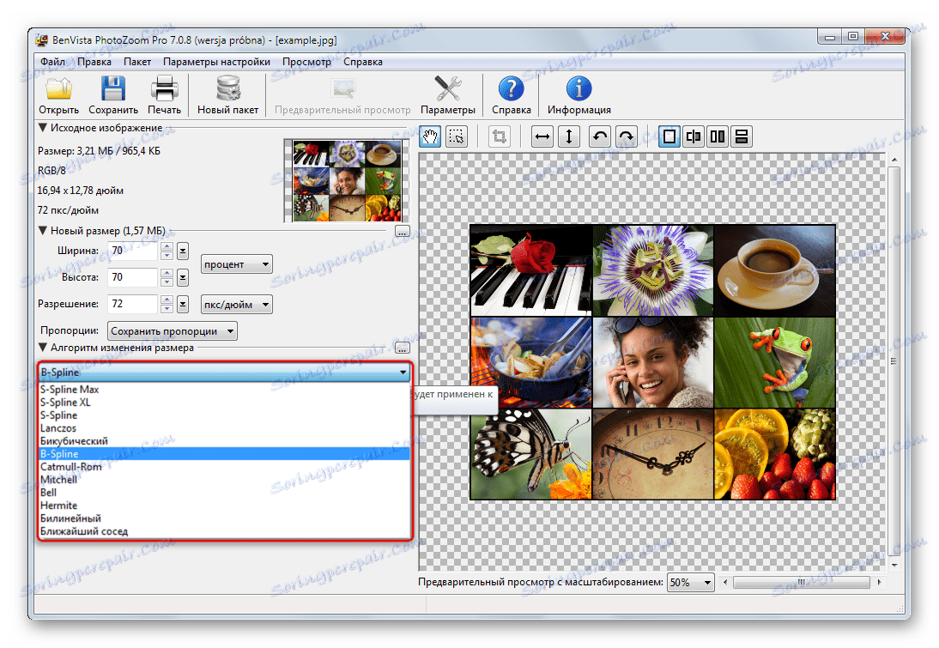Flip image vertically
The width and height of the screenshot is (939, 648).
pyautogui.click(x=568, y=136)
